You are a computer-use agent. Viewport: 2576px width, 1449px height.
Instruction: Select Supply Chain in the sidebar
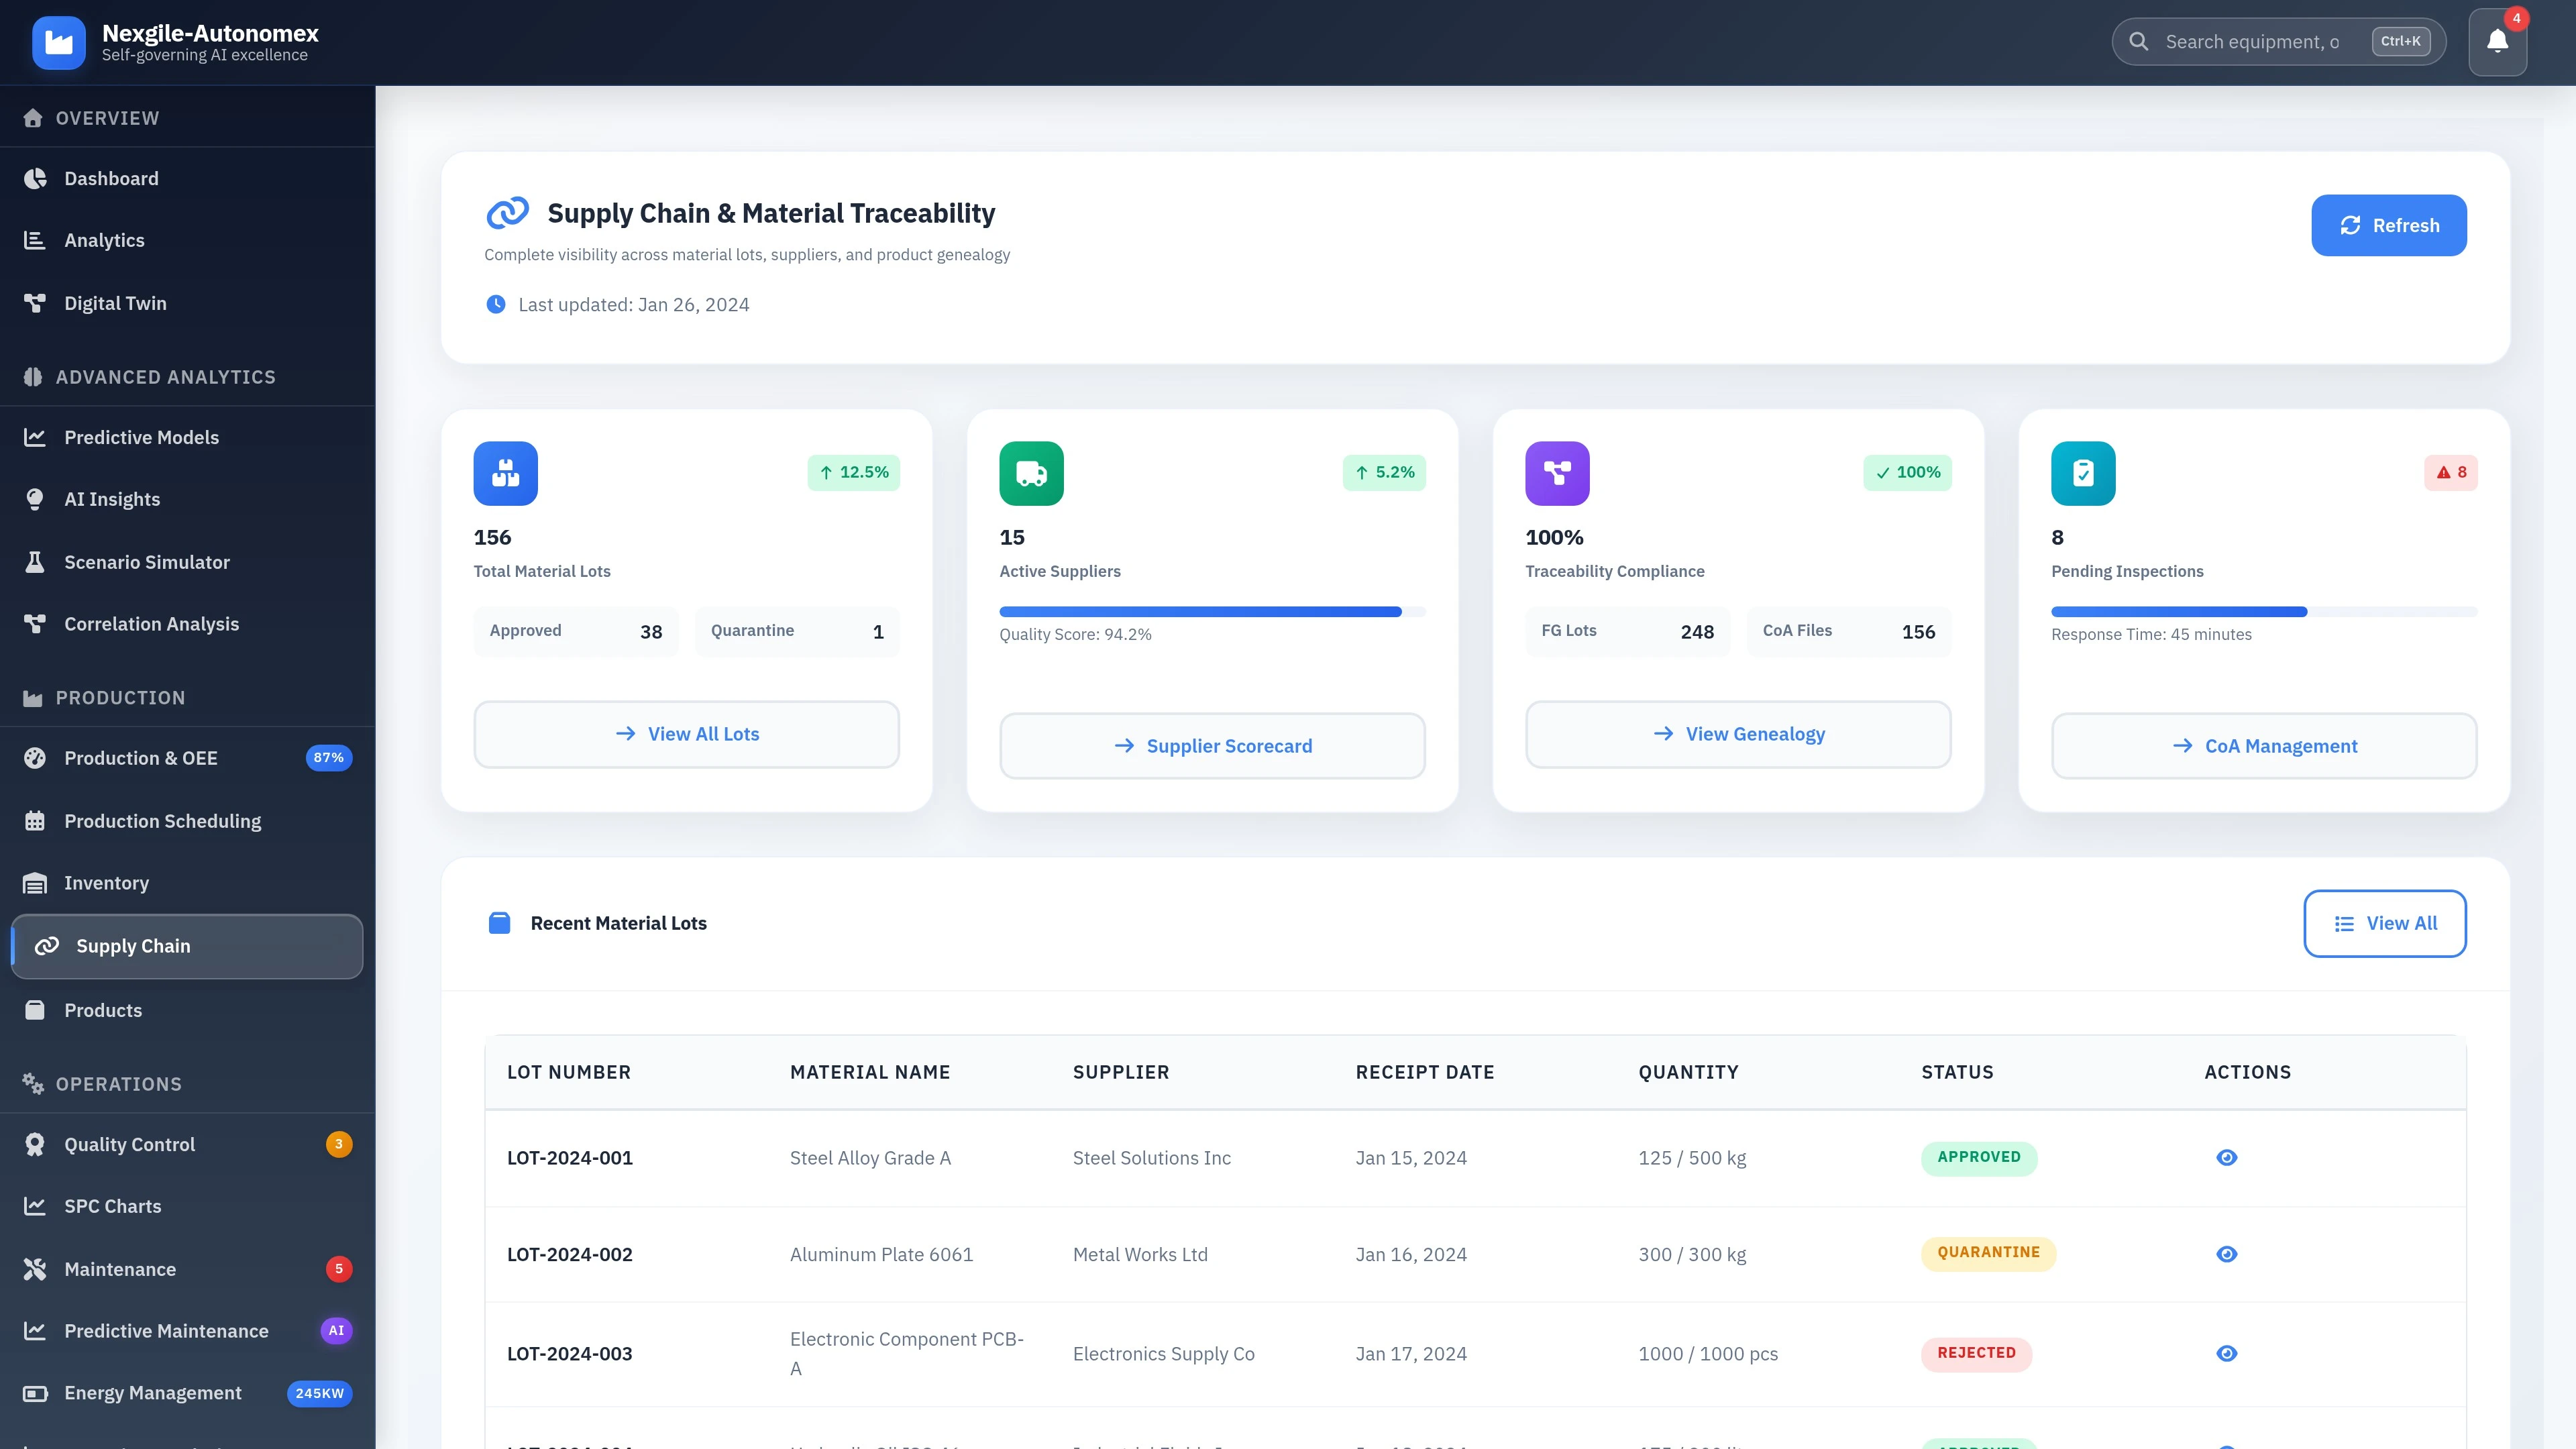pos(134,946)
